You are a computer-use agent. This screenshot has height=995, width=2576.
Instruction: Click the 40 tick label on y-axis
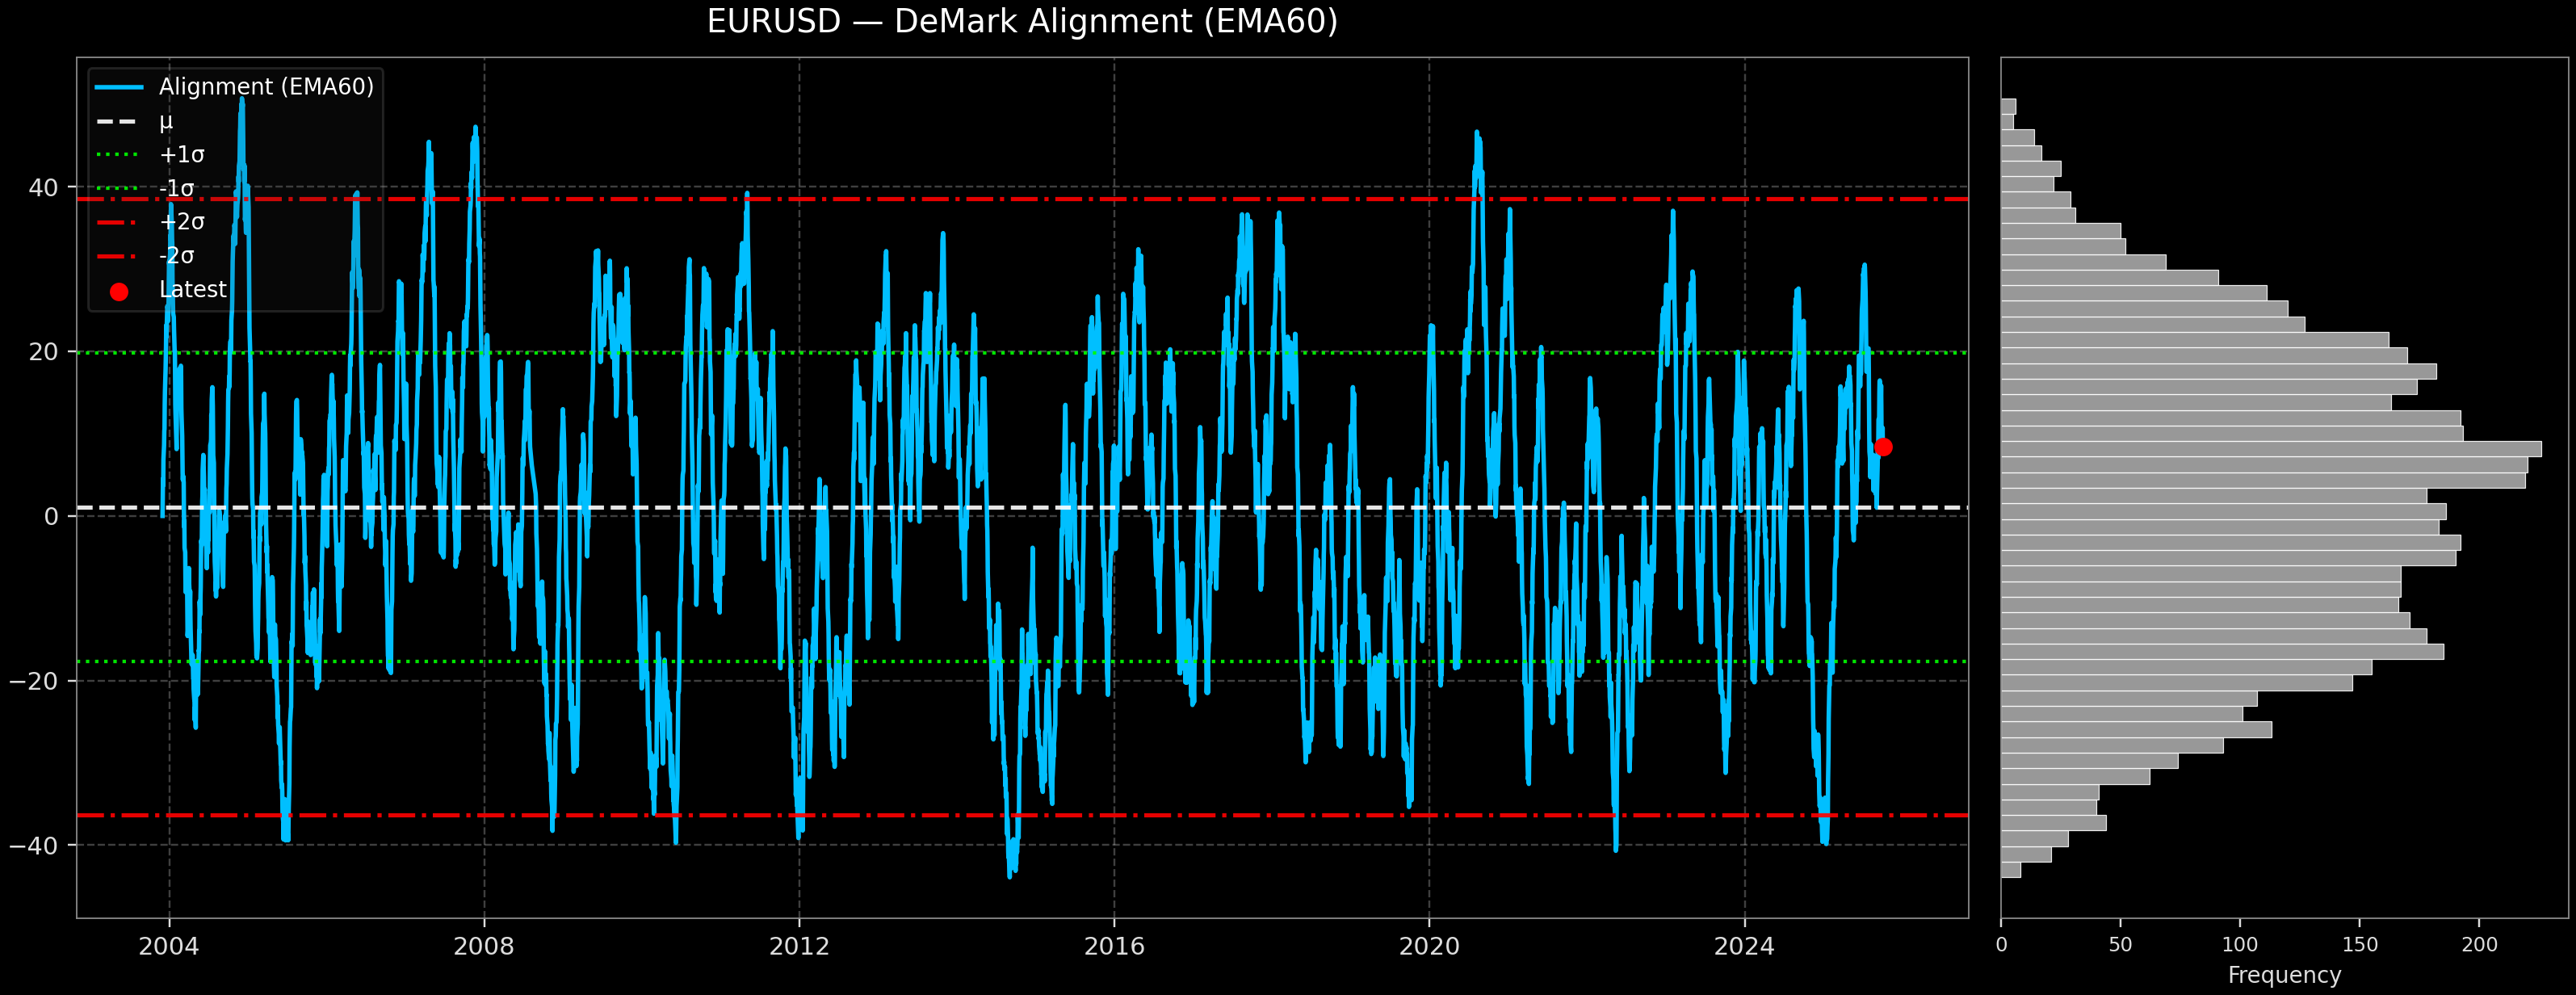point(43,188)
